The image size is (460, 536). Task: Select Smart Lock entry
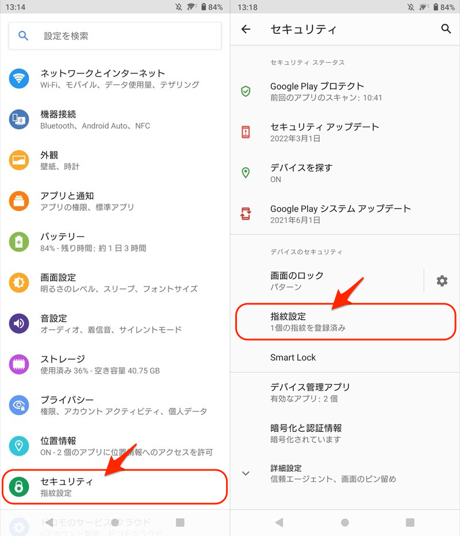345,357
